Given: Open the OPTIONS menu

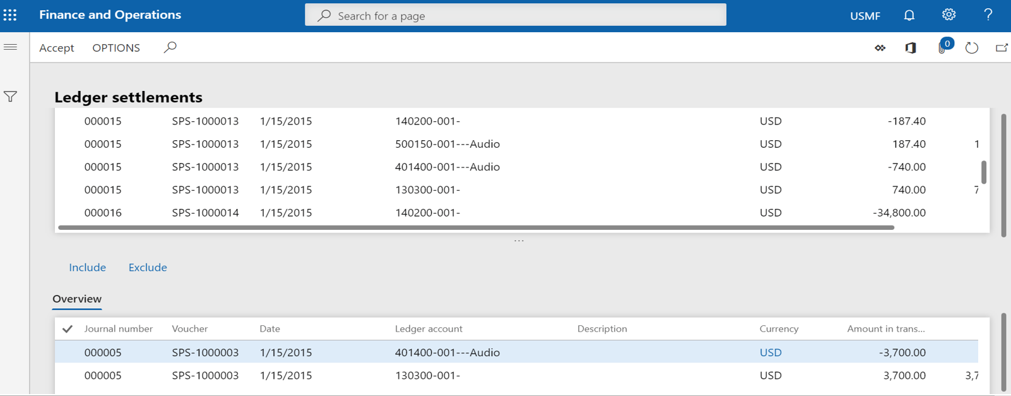Looking at the screenshot, I should click(116, 48).
